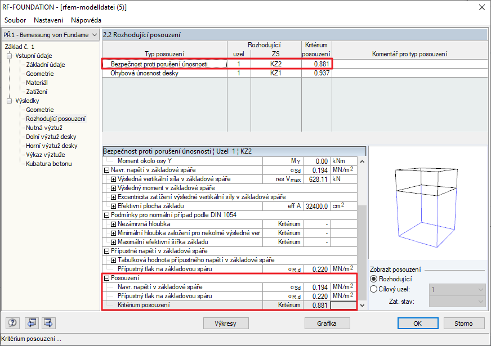Click the details vertical scrollbar thumb

362,253
